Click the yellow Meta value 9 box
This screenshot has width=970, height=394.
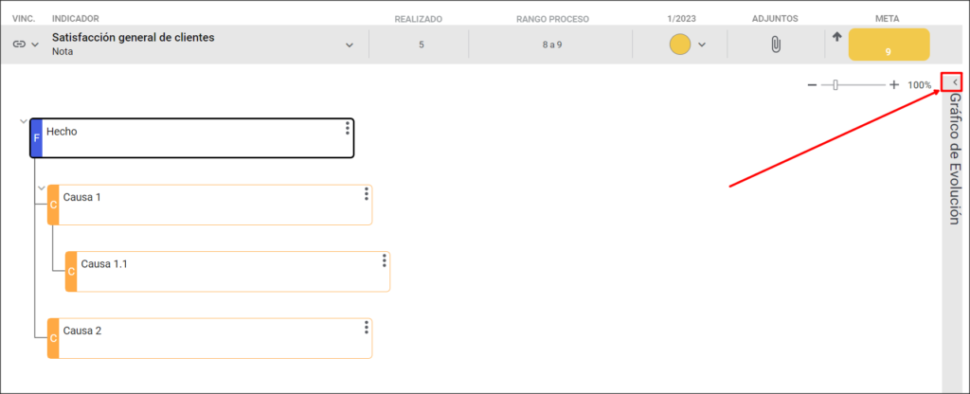889,45
